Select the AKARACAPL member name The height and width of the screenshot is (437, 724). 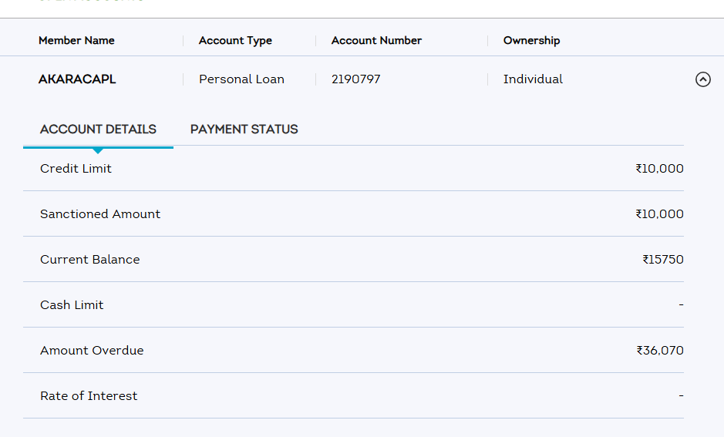click(77, 79)
